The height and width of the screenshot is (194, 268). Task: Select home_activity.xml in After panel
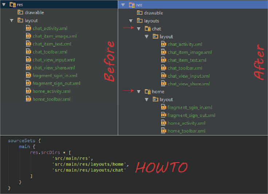point(186,123)
